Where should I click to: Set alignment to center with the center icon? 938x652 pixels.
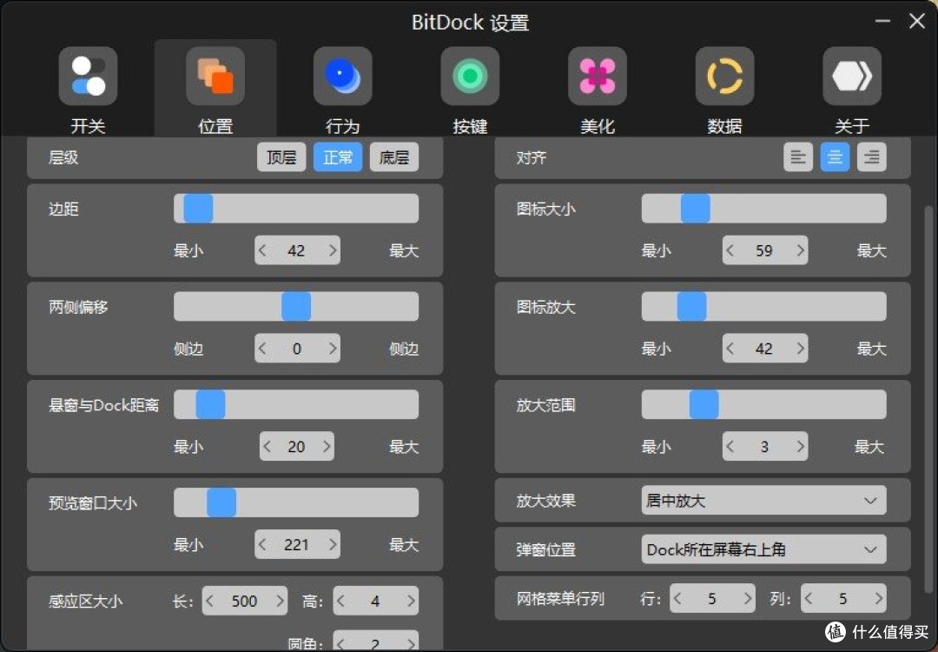click(836, 157)
